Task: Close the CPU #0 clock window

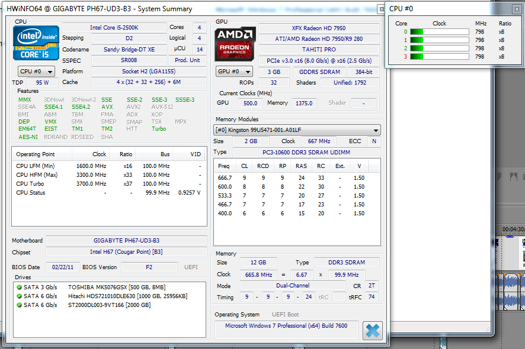Action: [x=516, y=9]
